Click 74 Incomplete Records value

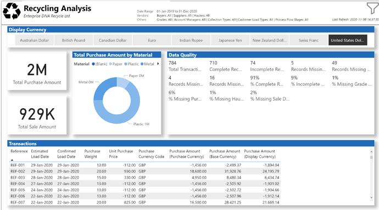click(x=253, y=63)
